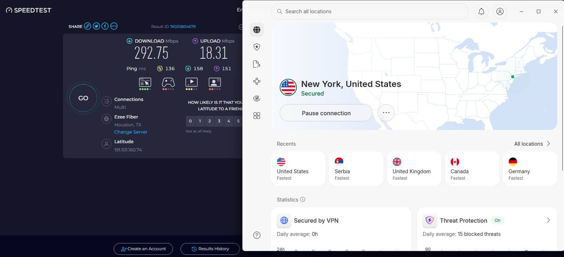Open Threat Protection shield icon in sidebar
The width and height of the screenshot is (564, 257).
[257, 47]
